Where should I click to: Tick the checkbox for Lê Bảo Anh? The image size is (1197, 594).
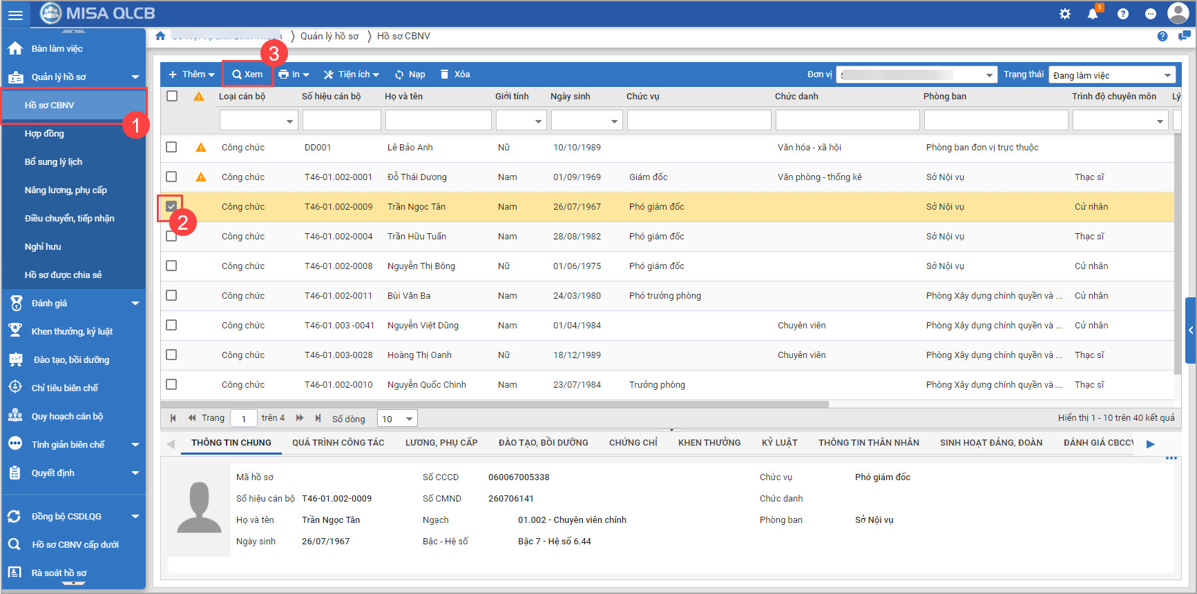[171, 147]
